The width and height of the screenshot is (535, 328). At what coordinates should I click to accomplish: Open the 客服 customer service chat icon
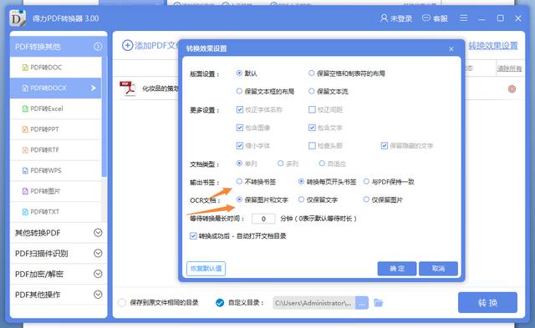pyautogui.click(x=426, y=18)
